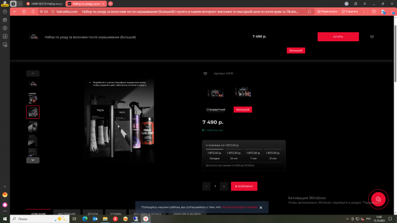Close the active Набор по уходу tab
Screen dimensions: 397x223
[103, 4]
